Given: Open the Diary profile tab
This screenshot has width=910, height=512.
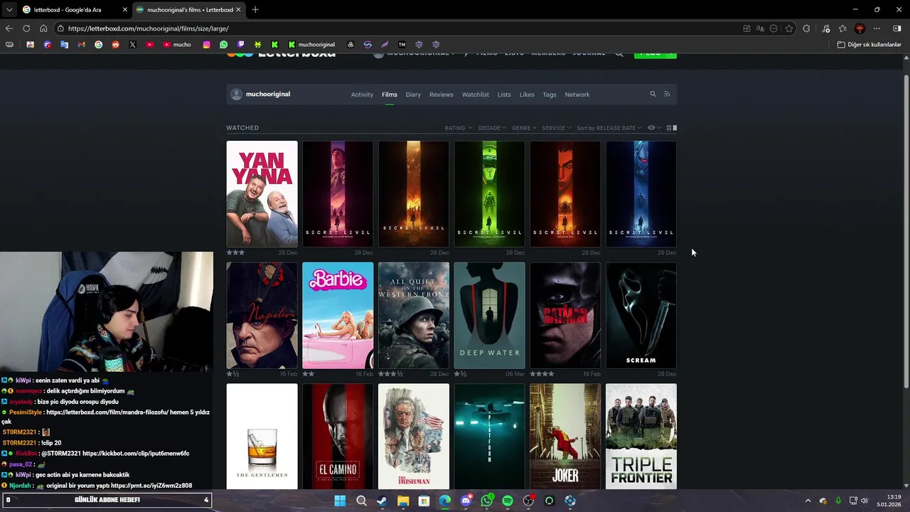Looking at the screenshot, I should coord(413,95).
